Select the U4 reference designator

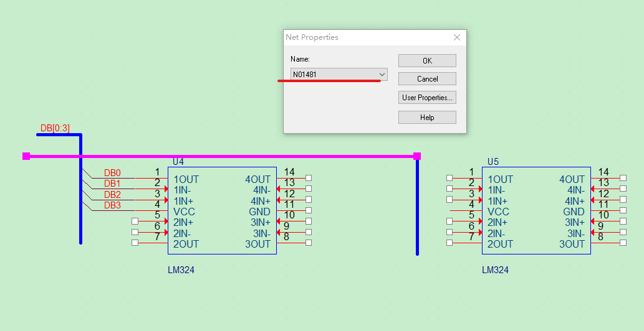tap(178, 162)
